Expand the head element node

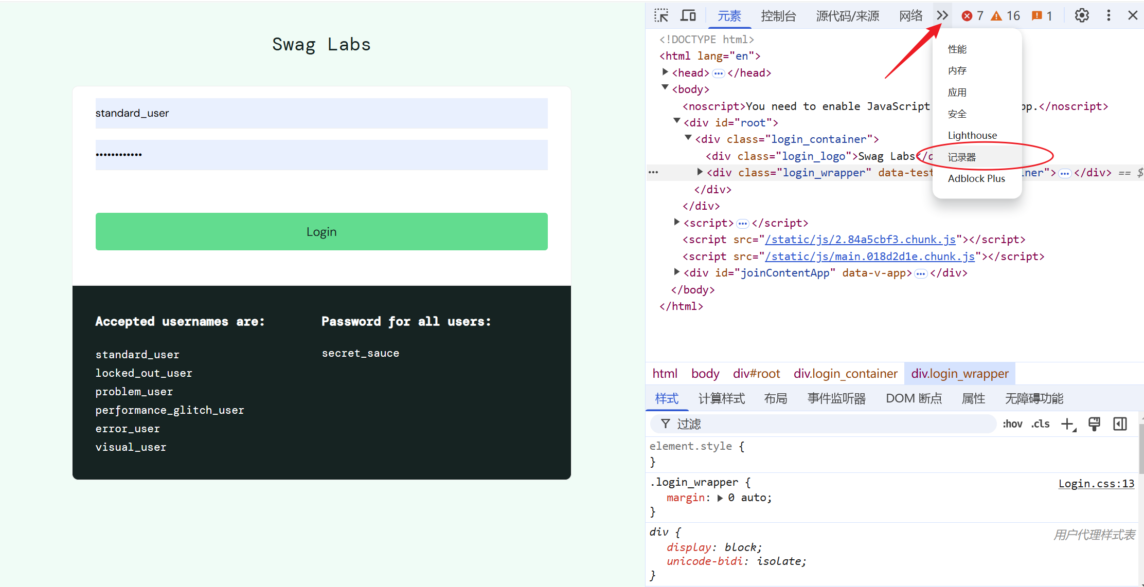click(665, 72)
